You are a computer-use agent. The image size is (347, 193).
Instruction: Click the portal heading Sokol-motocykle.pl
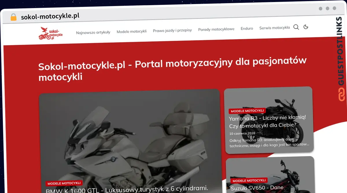(x=172, y=69)
